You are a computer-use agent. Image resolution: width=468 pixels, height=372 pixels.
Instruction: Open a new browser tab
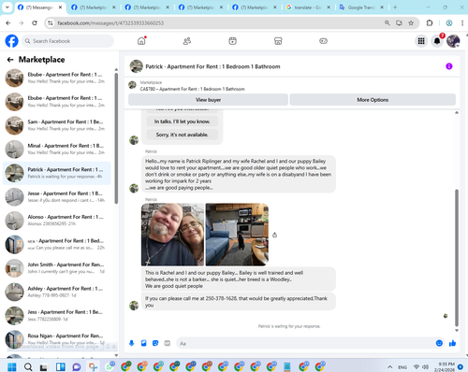point(395,7)
